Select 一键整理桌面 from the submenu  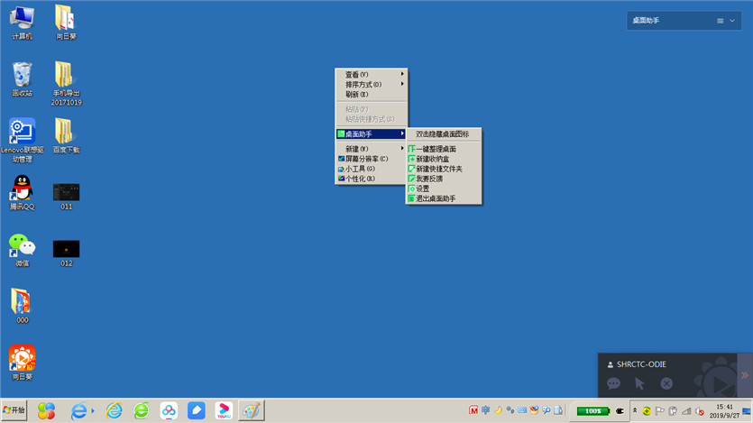(x=436, y=149)
